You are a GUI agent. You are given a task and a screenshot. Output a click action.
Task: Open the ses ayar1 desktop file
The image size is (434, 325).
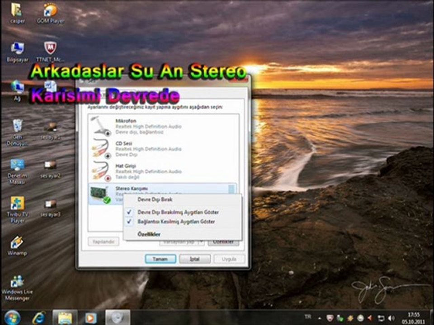[50, 131]
